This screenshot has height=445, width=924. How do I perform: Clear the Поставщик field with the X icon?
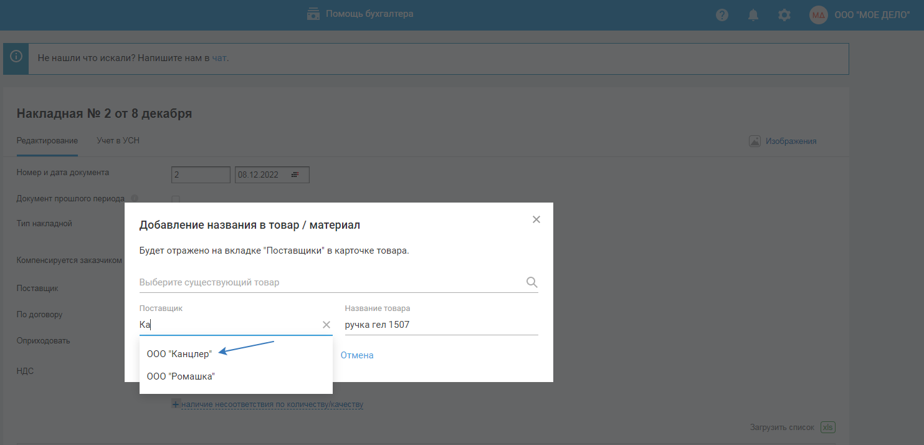coord(326,325)
